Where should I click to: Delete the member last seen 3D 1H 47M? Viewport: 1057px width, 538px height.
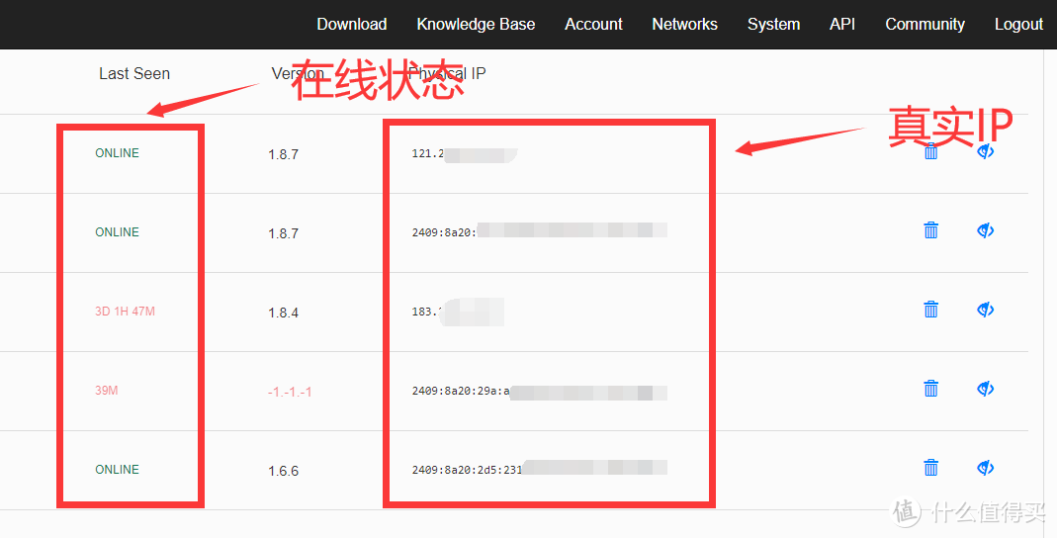tap(931, 310)
